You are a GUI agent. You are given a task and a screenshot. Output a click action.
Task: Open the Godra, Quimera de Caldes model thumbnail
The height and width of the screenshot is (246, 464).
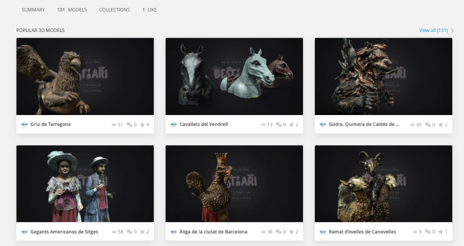coord(383,76)
